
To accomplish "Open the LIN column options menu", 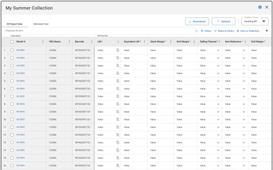I will coord(118,42).
